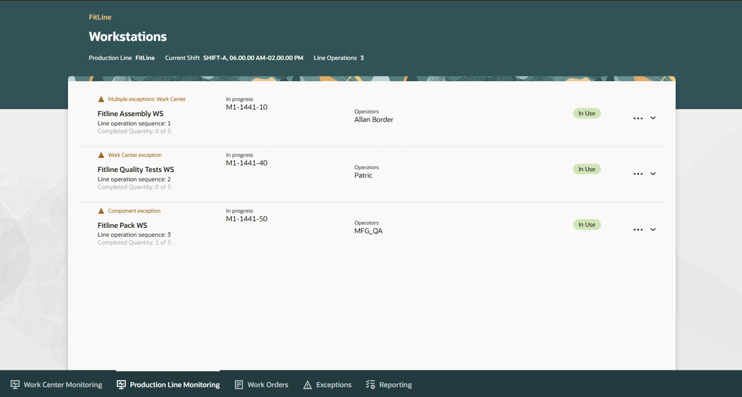Go to the Work Orders tab

click(x=261, y=385)
